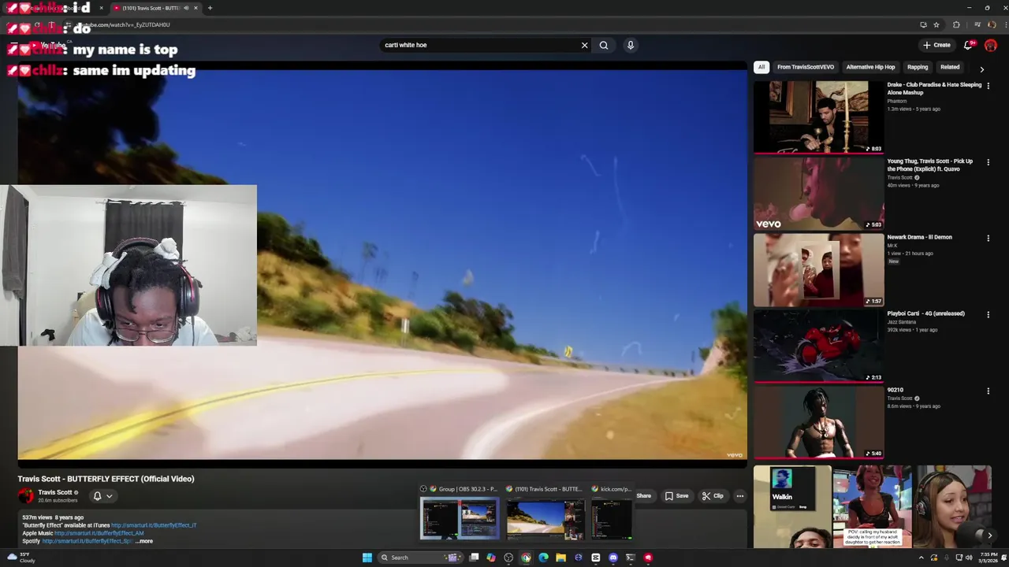Open the Apple Music ButterflyEffect_AM link
Screen dimensions: 1009x567
click(99, 533)
